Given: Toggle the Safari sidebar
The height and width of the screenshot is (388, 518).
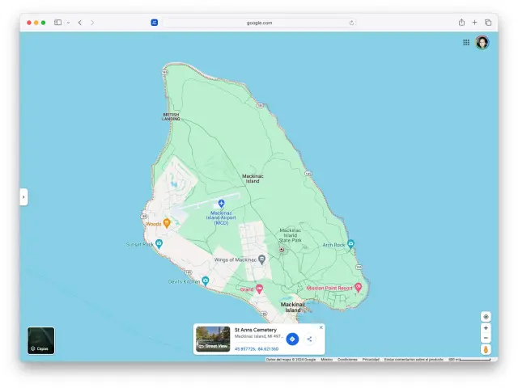Looking at the screenshot, I should pyautogui.click(x=57, y=23).
